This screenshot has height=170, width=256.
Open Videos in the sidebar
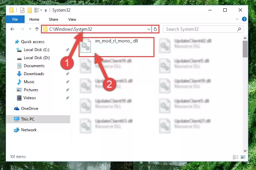[x=30, y=98]
